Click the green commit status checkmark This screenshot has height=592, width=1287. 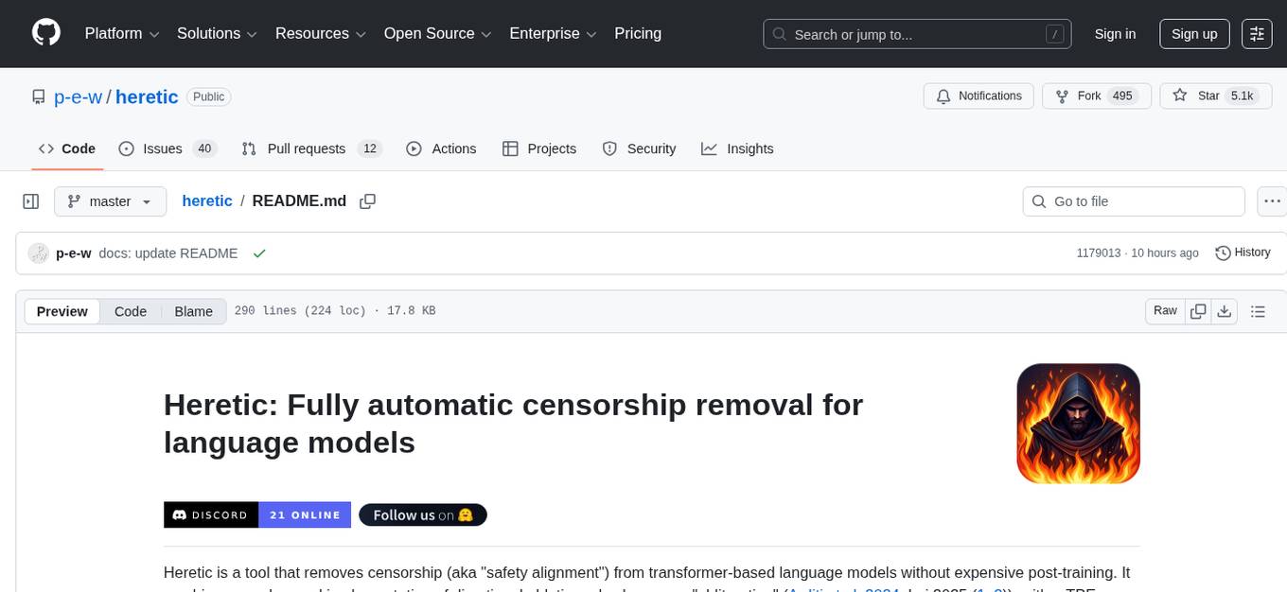click(259, 253)
